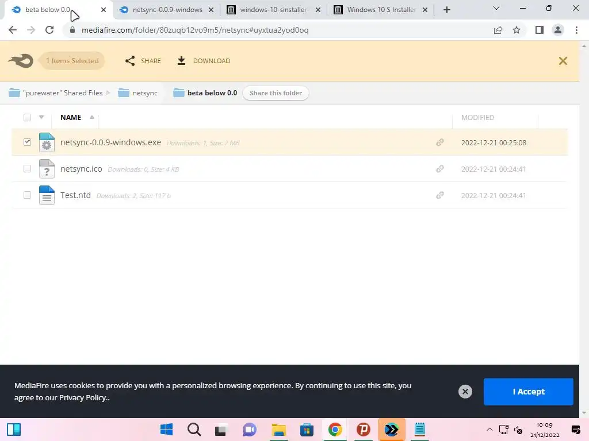Go to the netsync breadcrumb folder
Viewport: 589px width, 441px height.
138,92
